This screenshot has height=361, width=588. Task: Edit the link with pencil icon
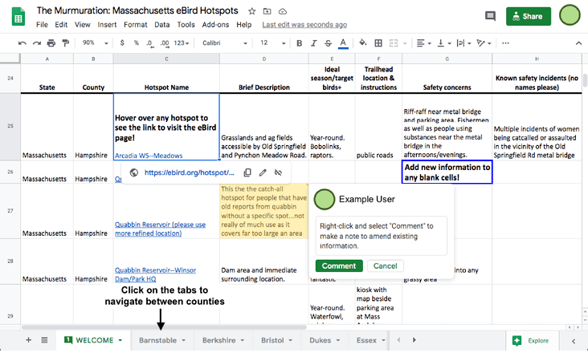coord(263,172)
